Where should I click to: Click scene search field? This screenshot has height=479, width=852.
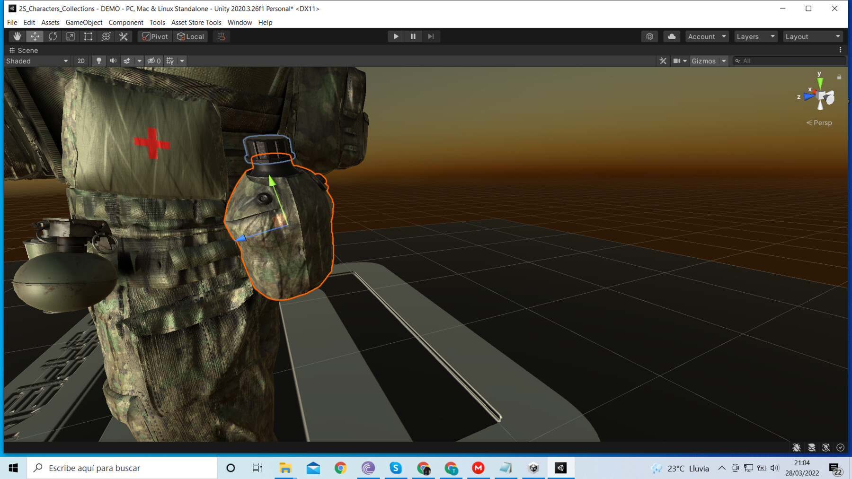[x=789, y=61]
